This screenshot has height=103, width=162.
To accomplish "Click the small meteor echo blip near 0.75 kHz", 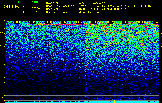I will coord(64,79).
